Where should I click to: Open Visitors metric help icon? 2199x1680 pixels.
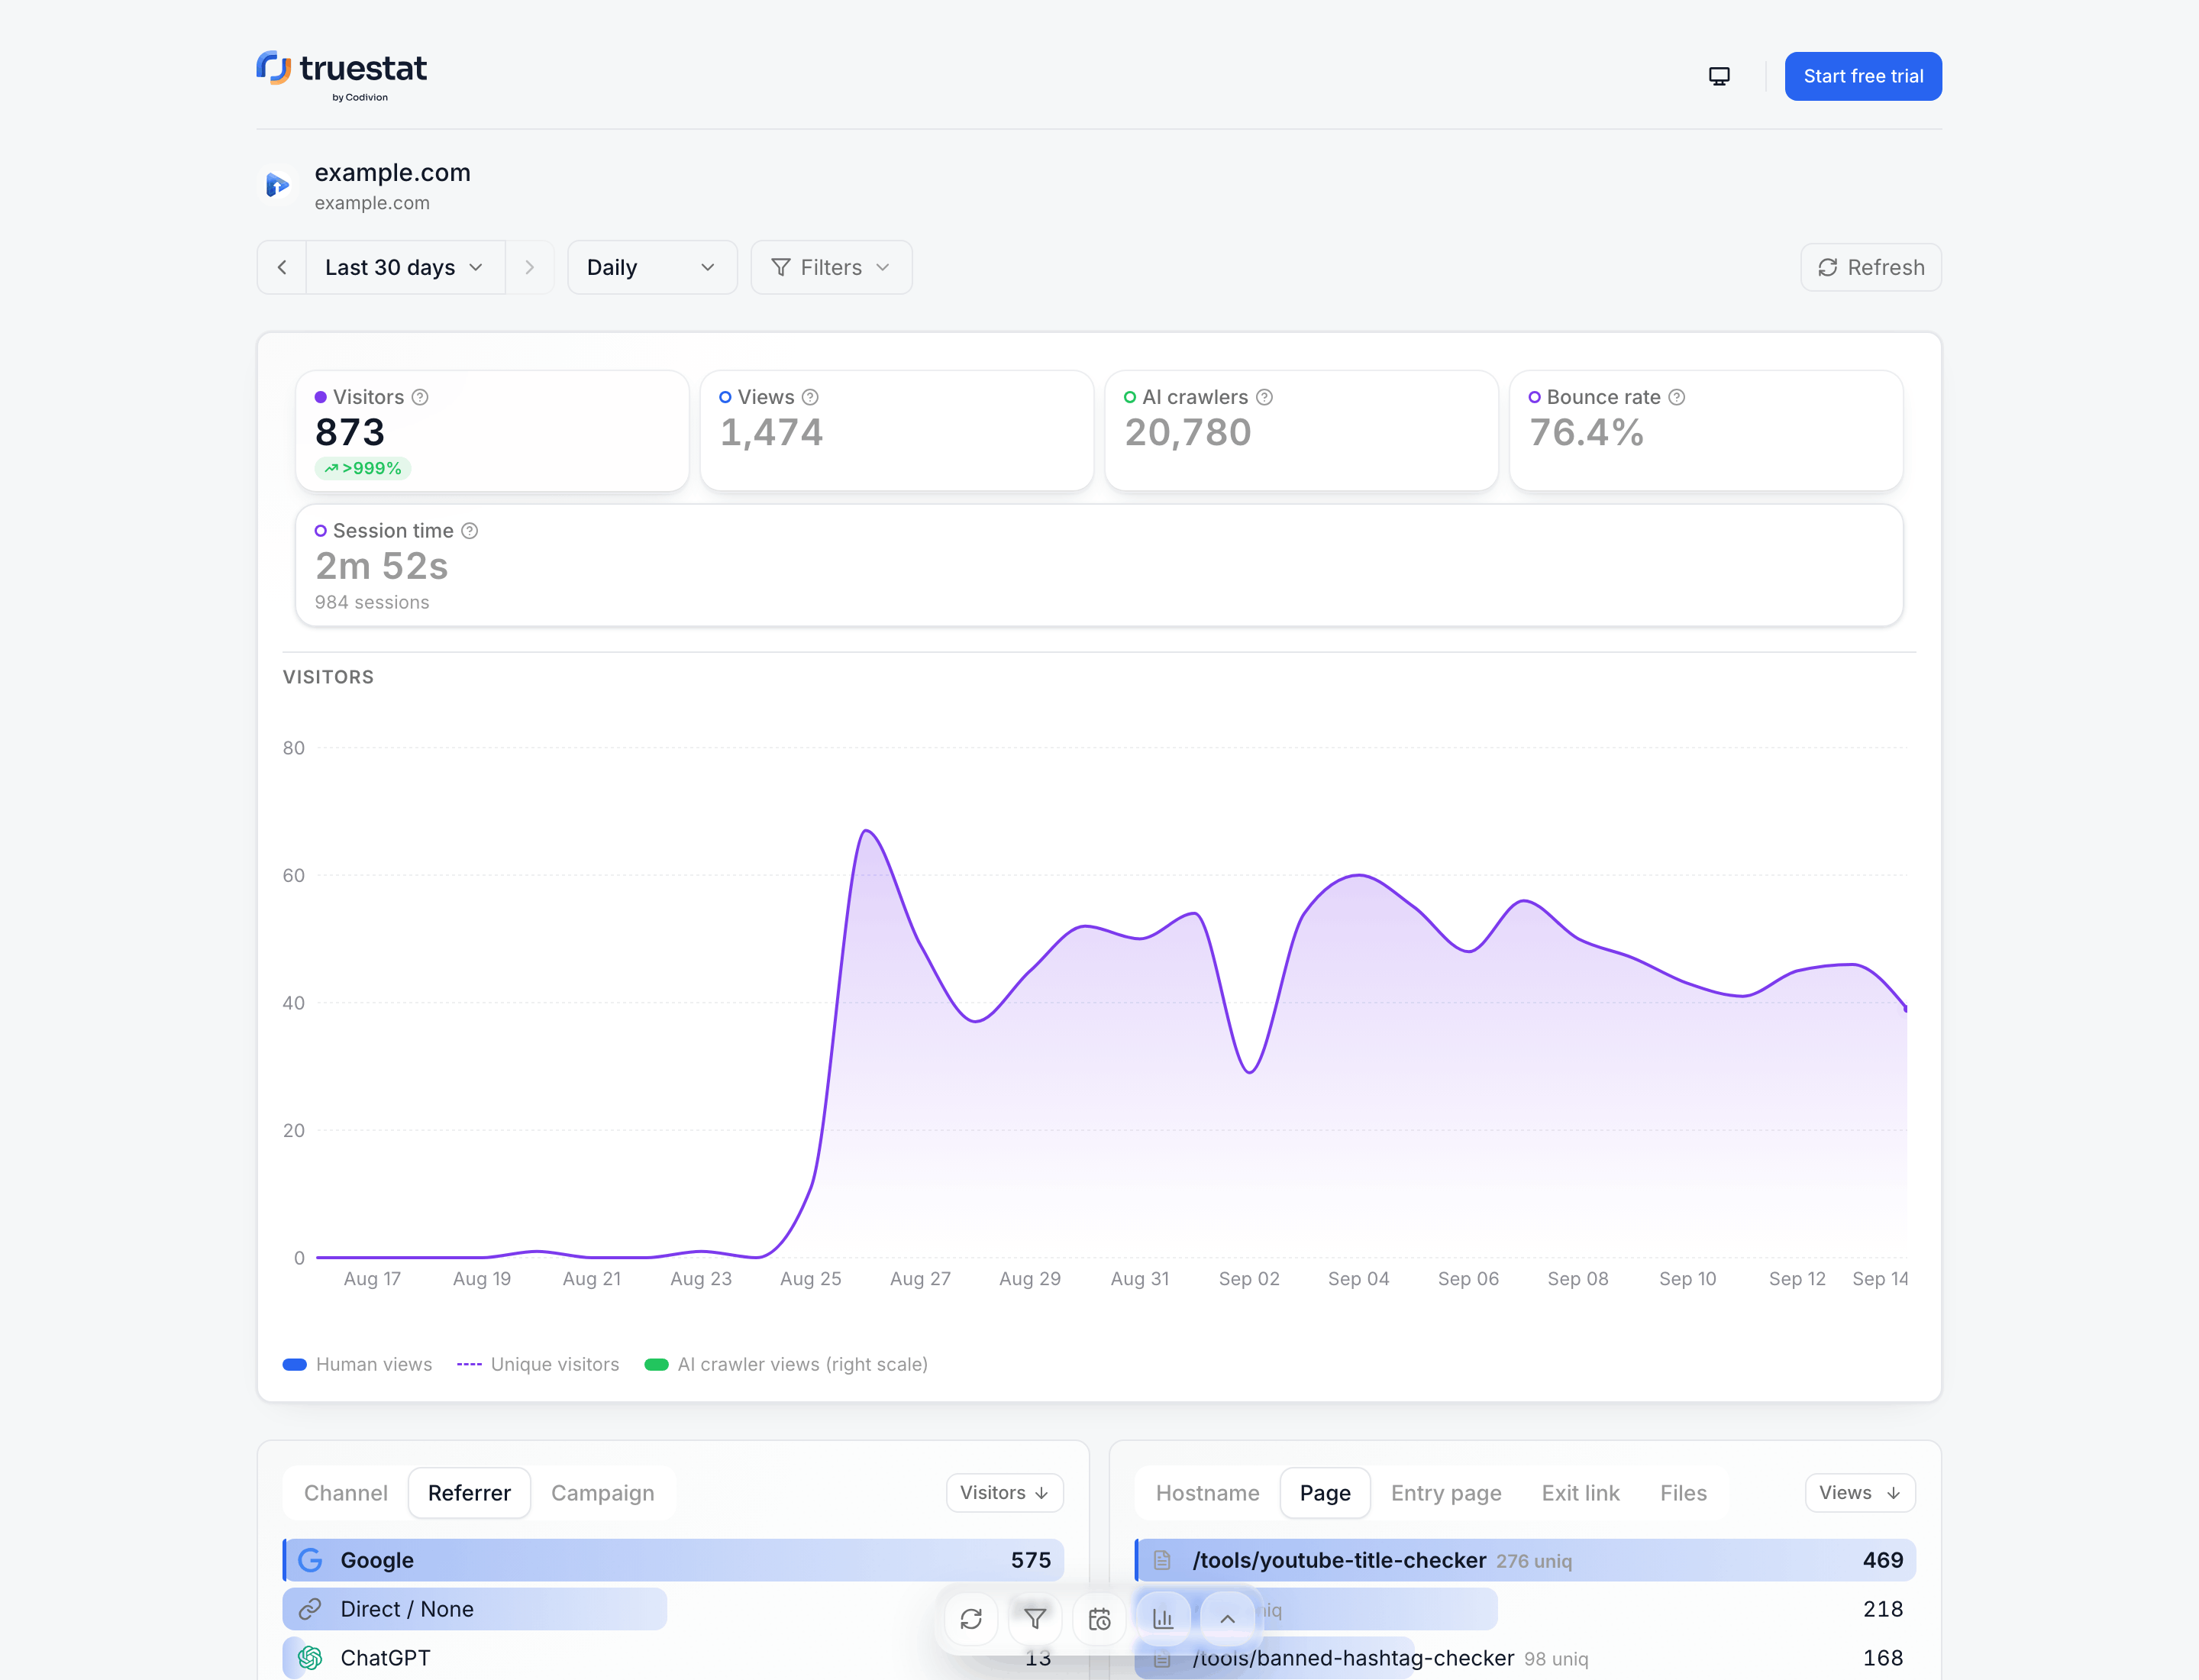pyautogui.click(x=420, y=397)
